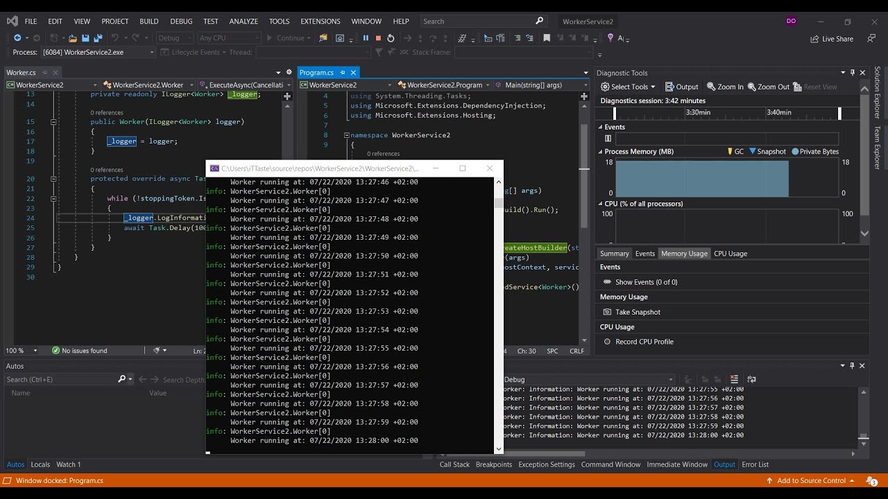The width and height of the screenshot is (888, 499).
Task: Click the Save All icon in the toolbar
Action: click(x=97, y=38)
